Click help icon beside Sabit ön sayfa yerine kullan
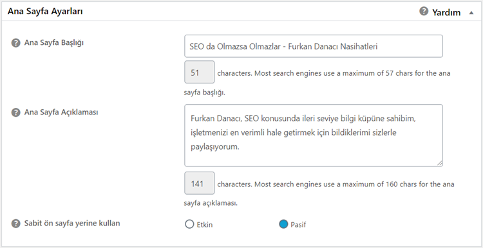 15,224
